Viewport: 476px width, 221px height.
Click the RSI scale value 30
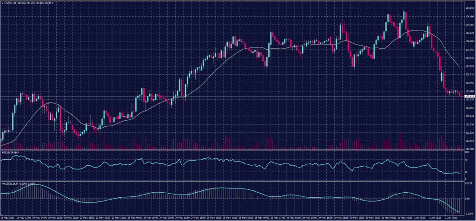pyautogui.click(x=466, y=171)
